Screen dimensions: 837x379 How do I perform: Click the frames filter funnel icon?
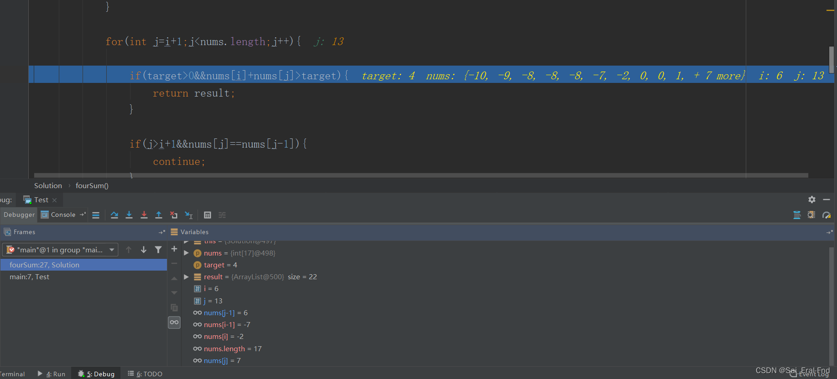coord(158,250)
